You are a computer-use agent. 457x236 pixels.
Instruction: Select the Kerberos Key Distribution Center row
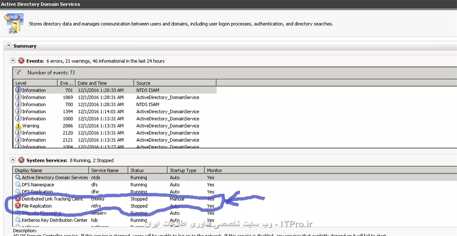coord(235,220)
